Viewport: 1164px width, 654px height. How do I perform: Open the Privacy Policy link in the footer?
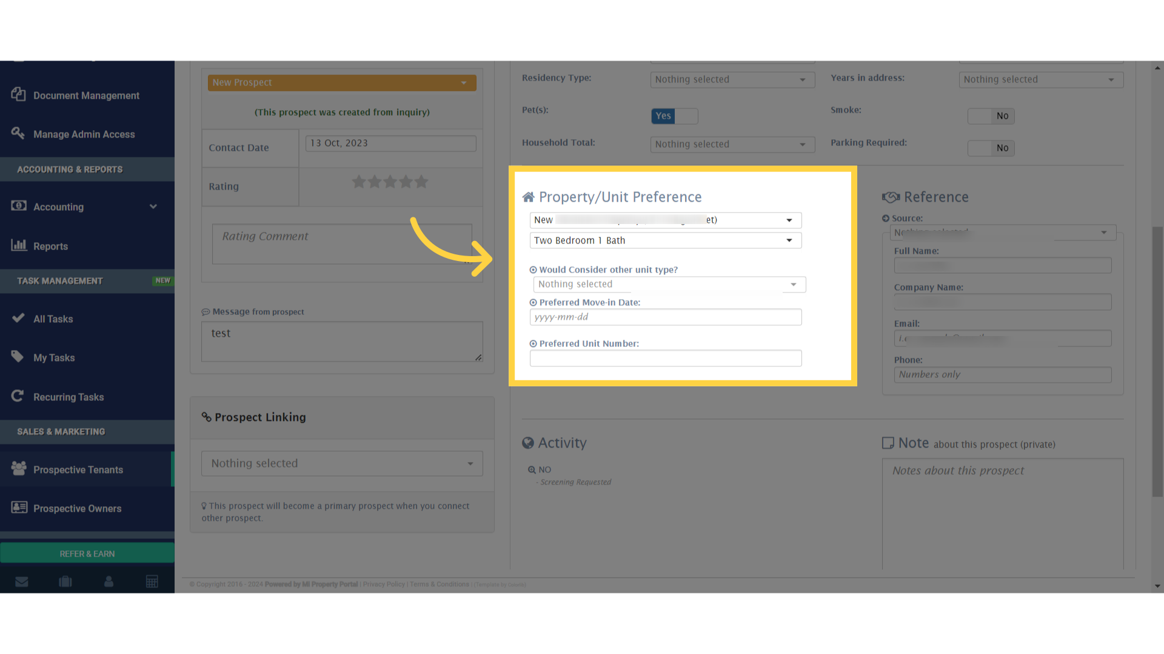[x=383, y=584]
